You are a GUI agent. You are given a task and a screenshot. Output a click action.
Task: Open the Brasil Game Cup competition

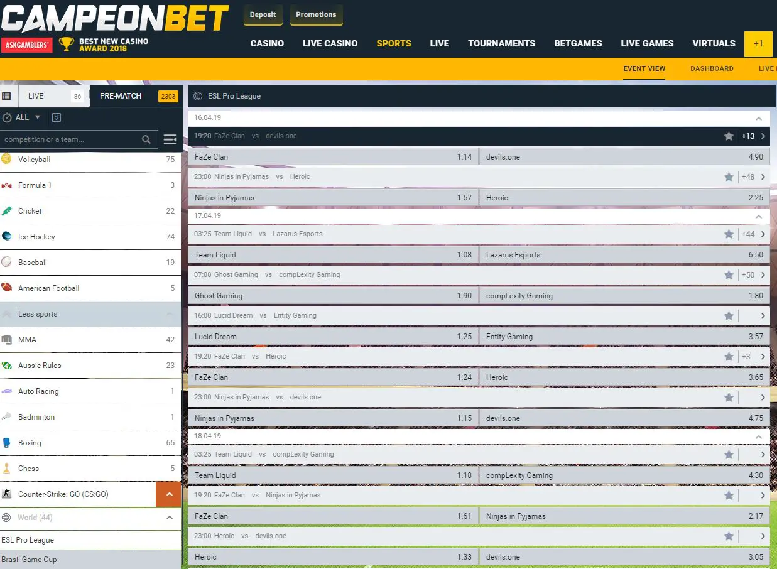click(x=90, y=560)
